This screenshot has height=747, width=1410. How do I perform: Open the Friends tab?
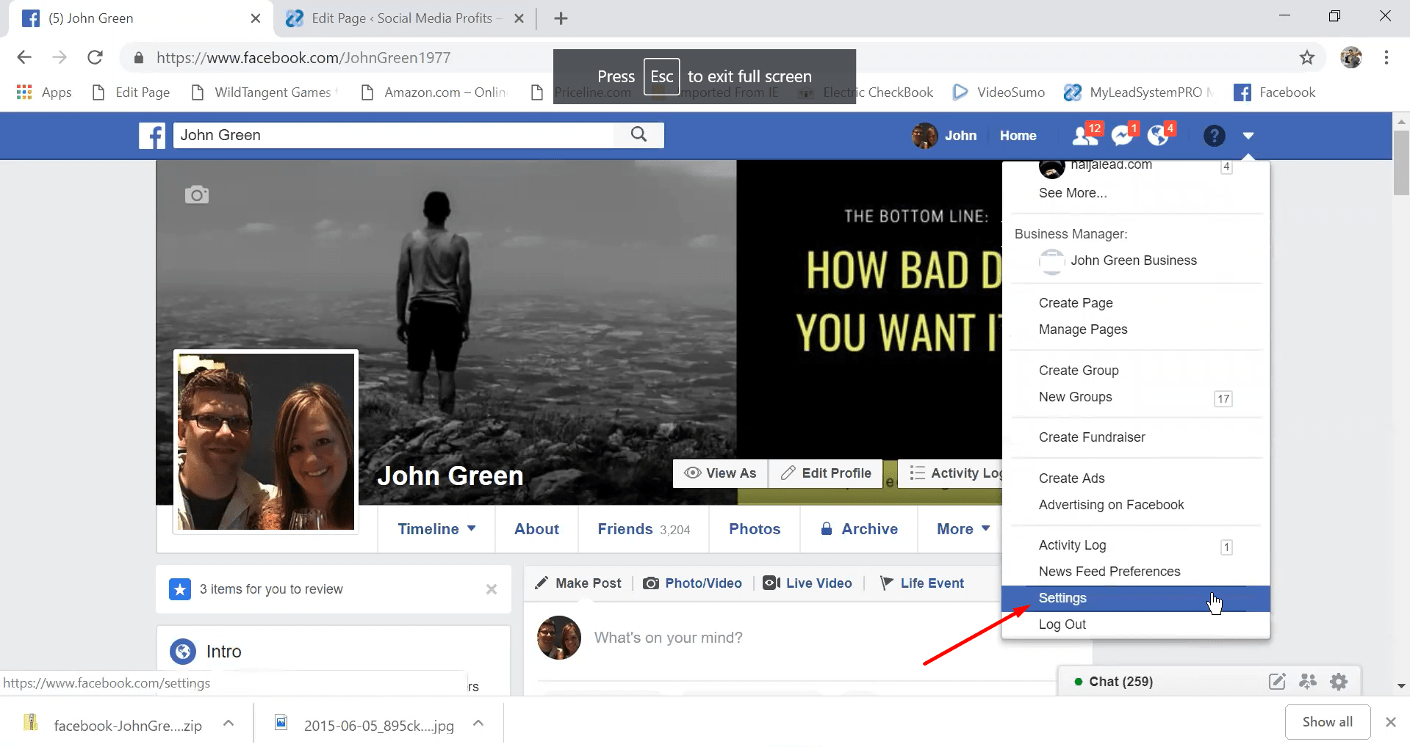(644, 529)
